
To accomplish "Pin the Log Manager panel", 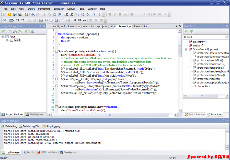I will [224, 121].
